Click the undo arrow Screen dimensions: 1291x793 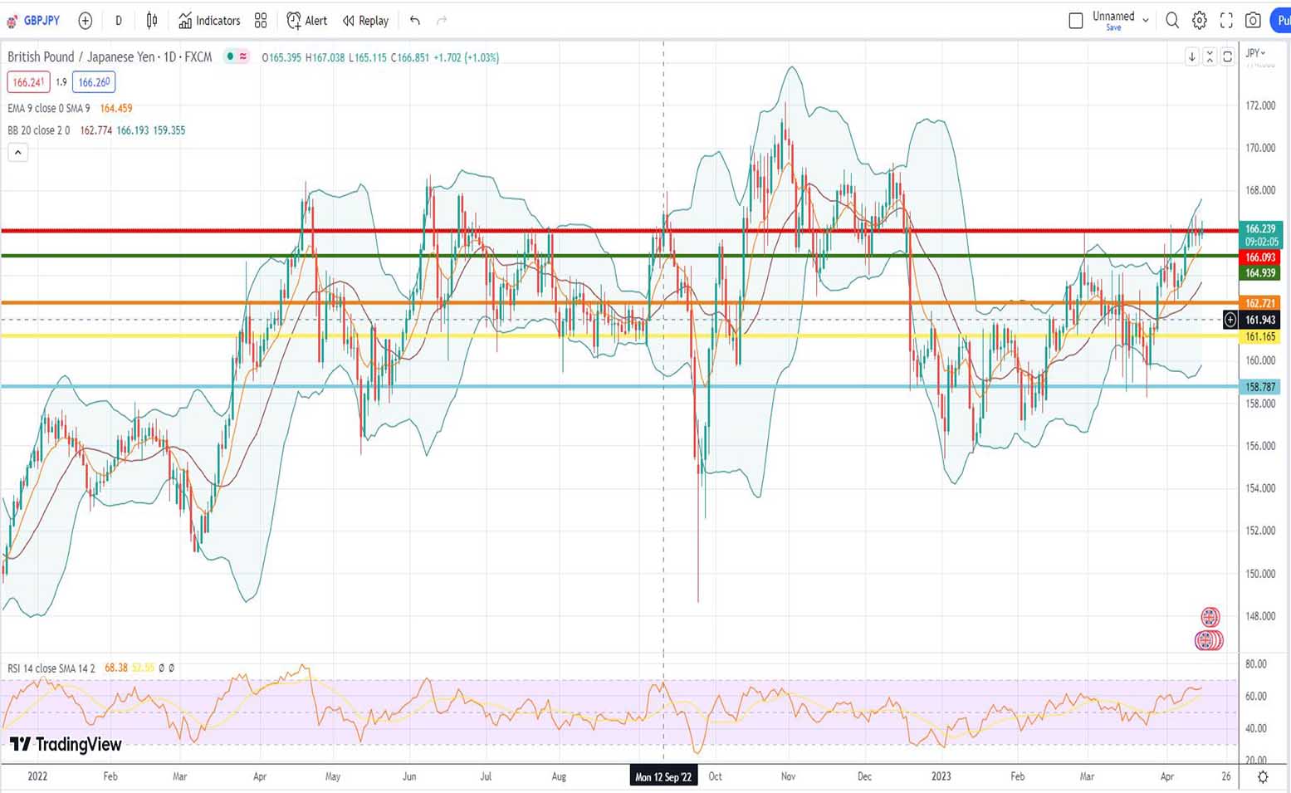[x=415, y=21]
